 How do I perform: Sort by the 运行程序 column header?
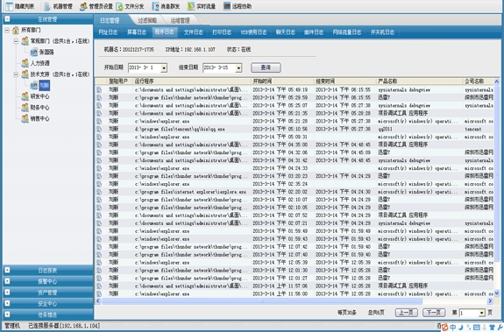pyautogui.click(x=192, y=81)
